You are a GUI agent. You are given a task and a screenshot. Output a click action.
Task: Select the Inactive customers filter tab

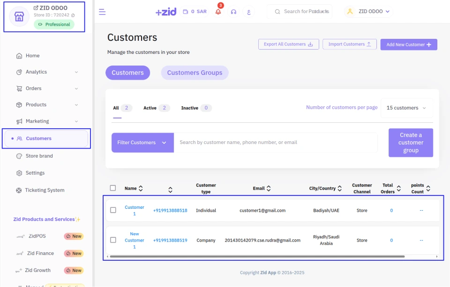[196, 108]
